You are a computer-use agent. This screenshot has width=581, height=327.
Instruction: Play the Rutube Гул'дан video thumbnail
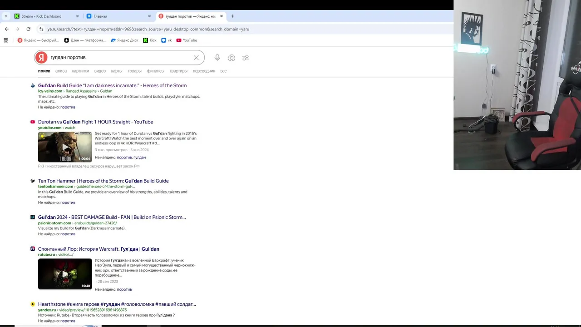click(x=65, y=274)
